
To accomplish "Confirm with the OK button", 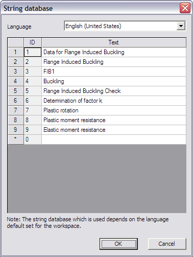I will coord(118,244).
